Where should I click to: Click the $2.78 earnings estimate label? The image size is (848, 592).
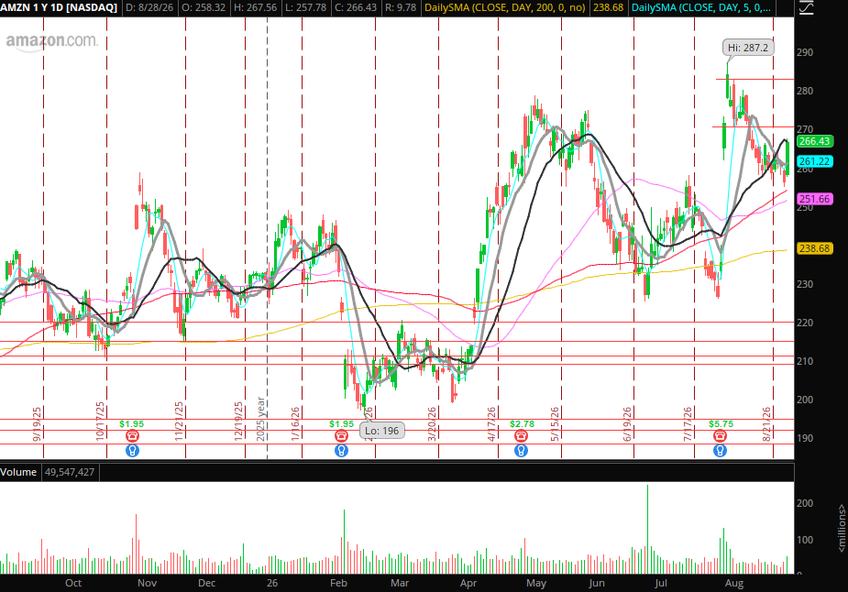(522, 424)
